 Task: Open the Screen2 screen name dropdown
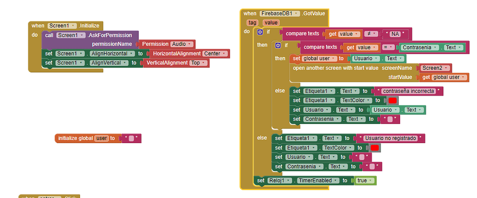coord(436,68)
